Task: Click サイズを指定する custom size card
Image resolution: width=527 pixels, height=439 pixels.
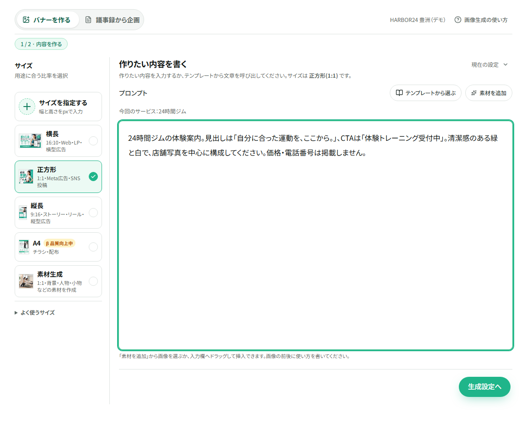Action: (x=58, y=107)
